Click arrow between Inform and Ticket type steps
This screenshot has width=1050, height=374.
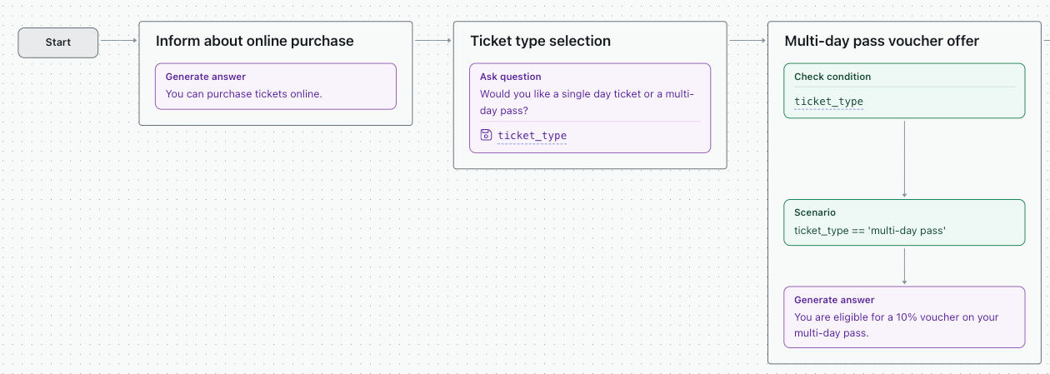pos(432,40)
